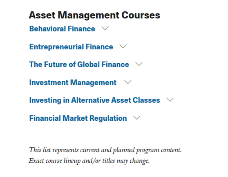
Task: Select The Future of Global Finance title
Action: 79,64
